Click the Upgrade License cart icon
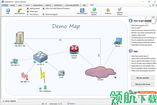Image resolution: width=157 pixels, height=105 pixels. click(x=120, y=9)
